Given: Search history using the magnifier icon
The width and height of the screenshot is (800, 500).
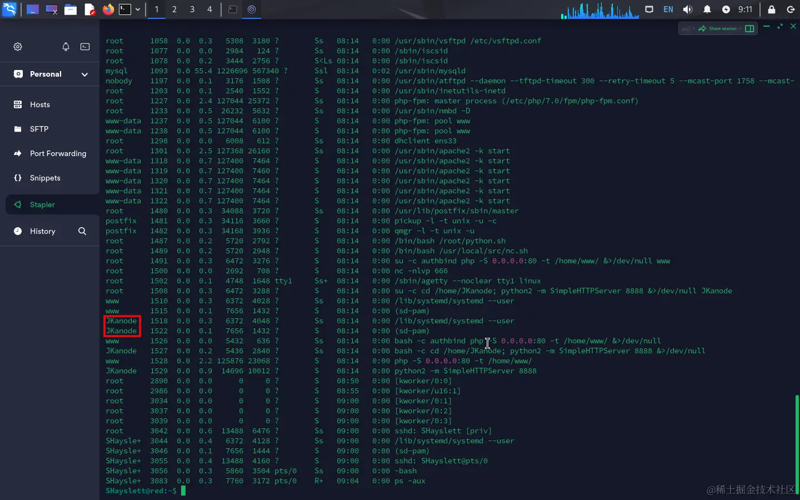Looking at the screenshot, I should 82,231.
